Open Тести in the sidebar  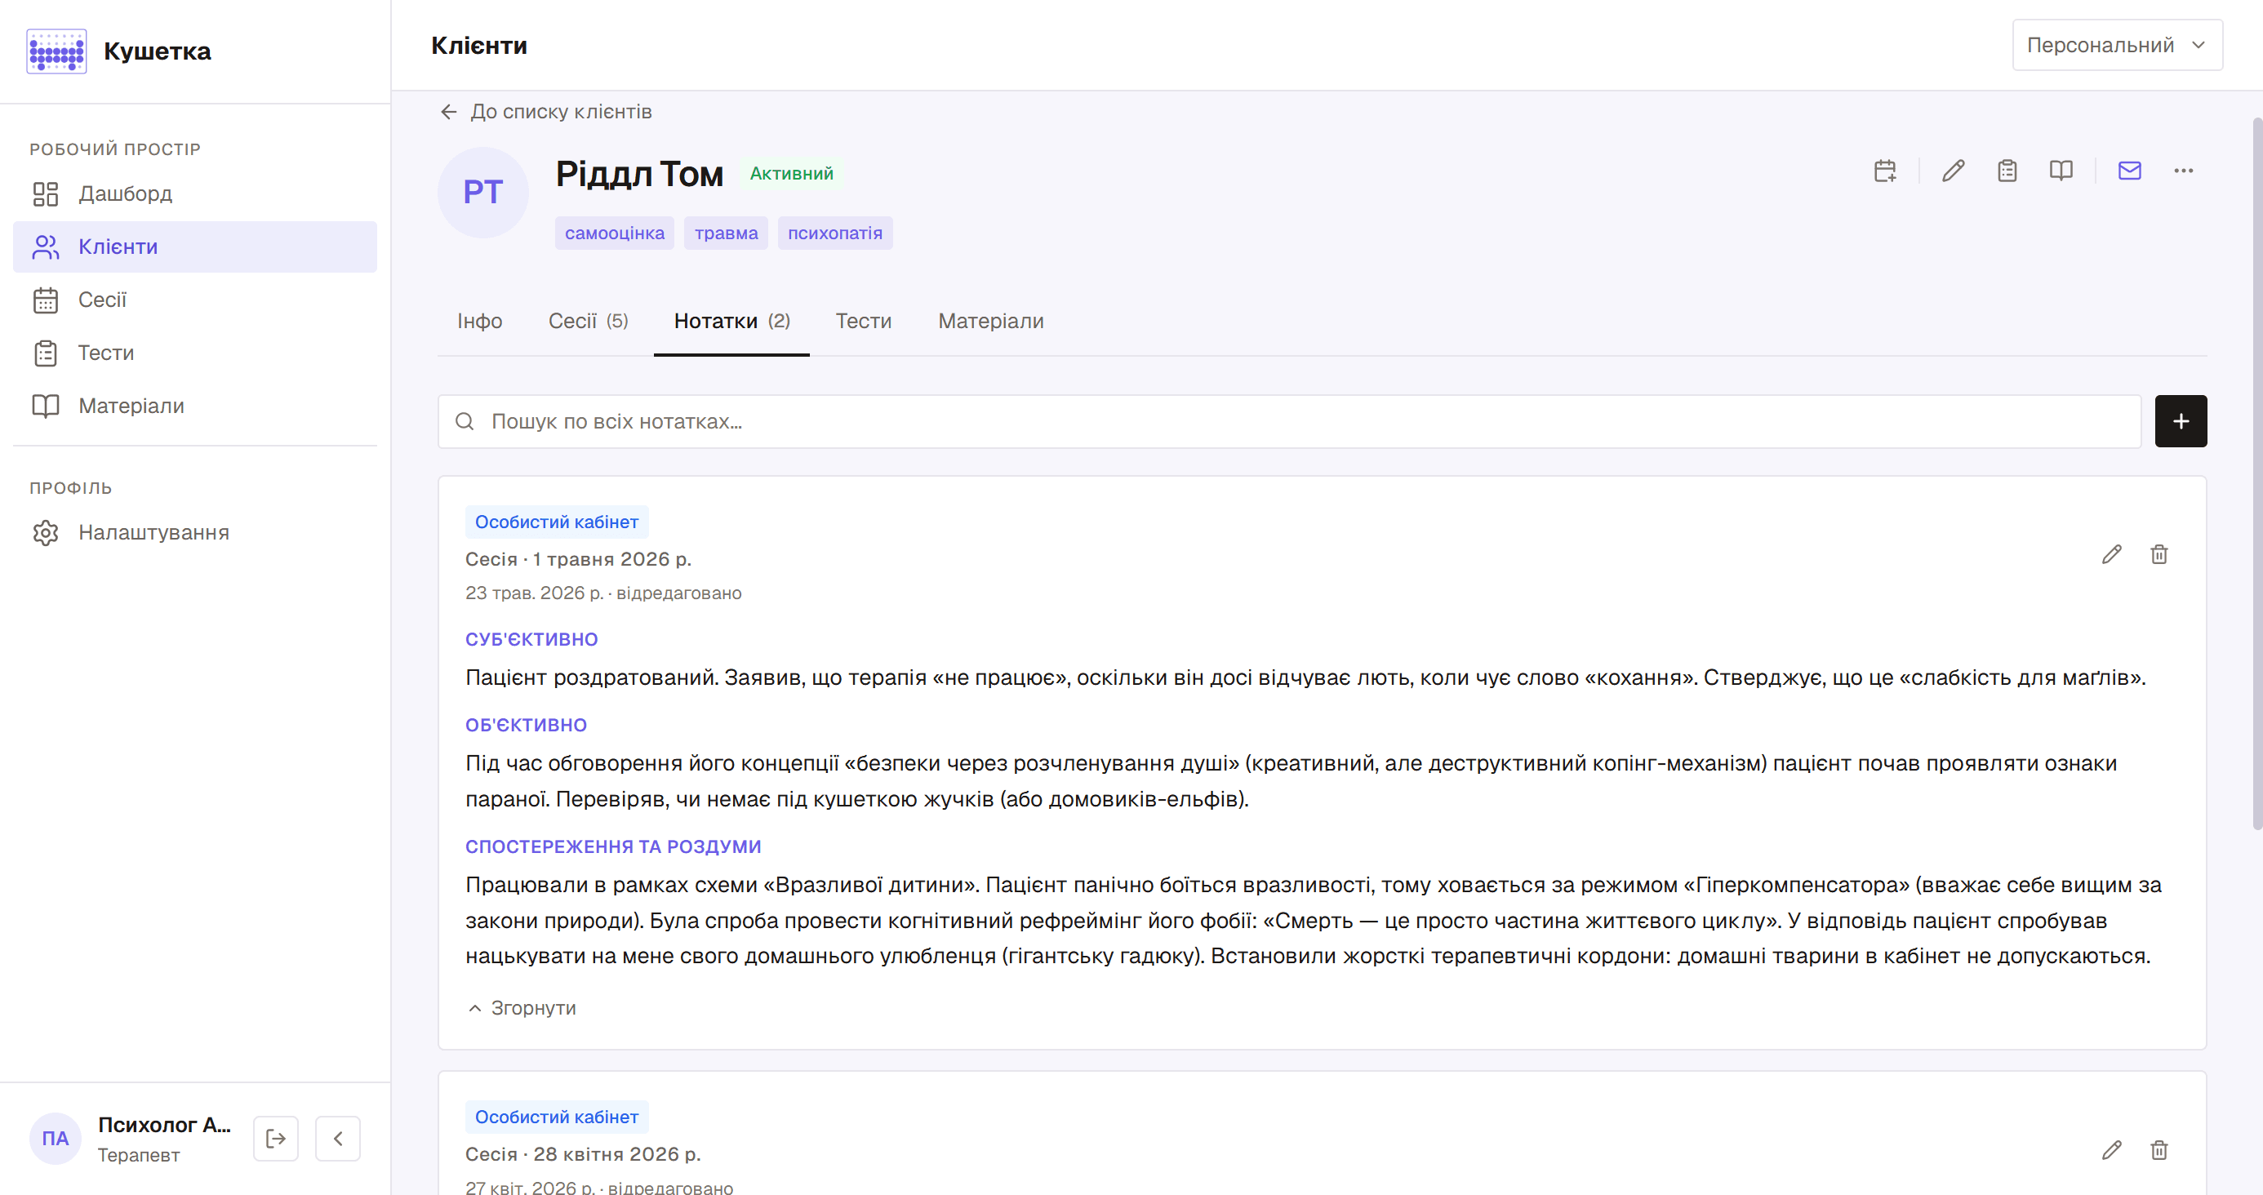(x=195, y=353)
